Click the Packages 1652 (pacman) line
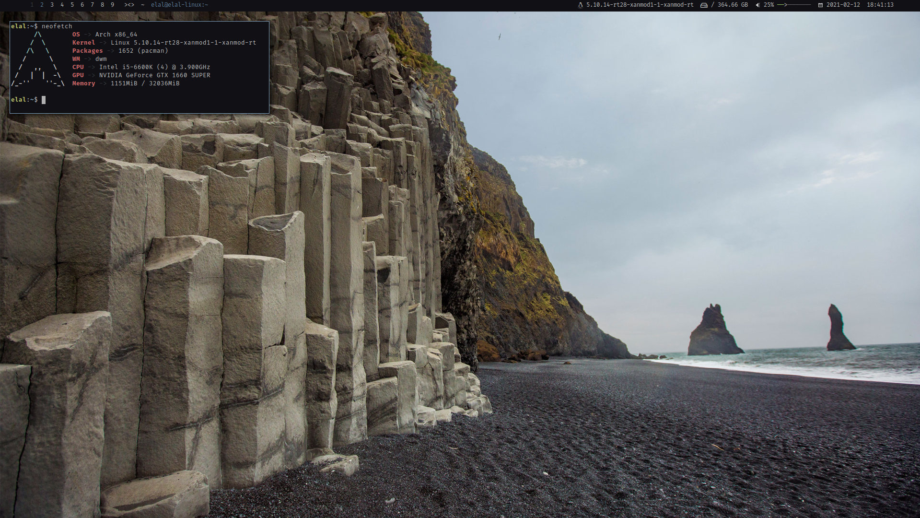Viewport: 920px width, 518px height. pos(120,51)
